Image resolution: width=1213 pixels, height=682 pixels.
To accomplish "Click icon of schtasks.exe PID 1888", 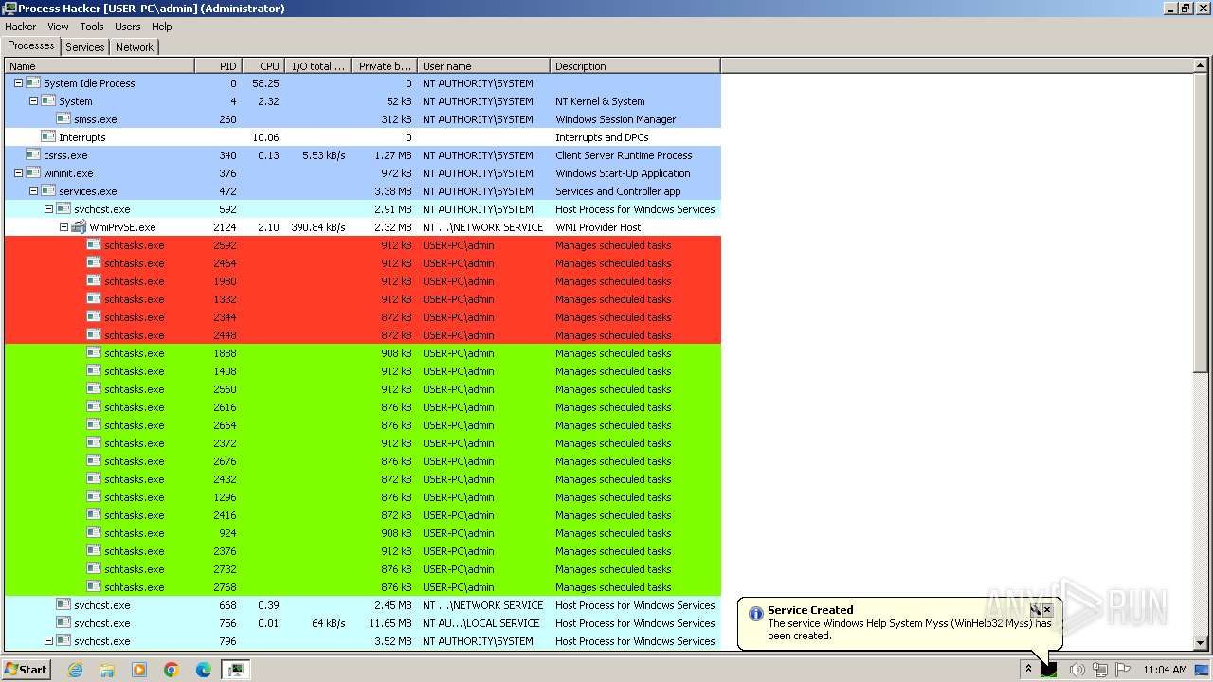I will coord(94,353).
